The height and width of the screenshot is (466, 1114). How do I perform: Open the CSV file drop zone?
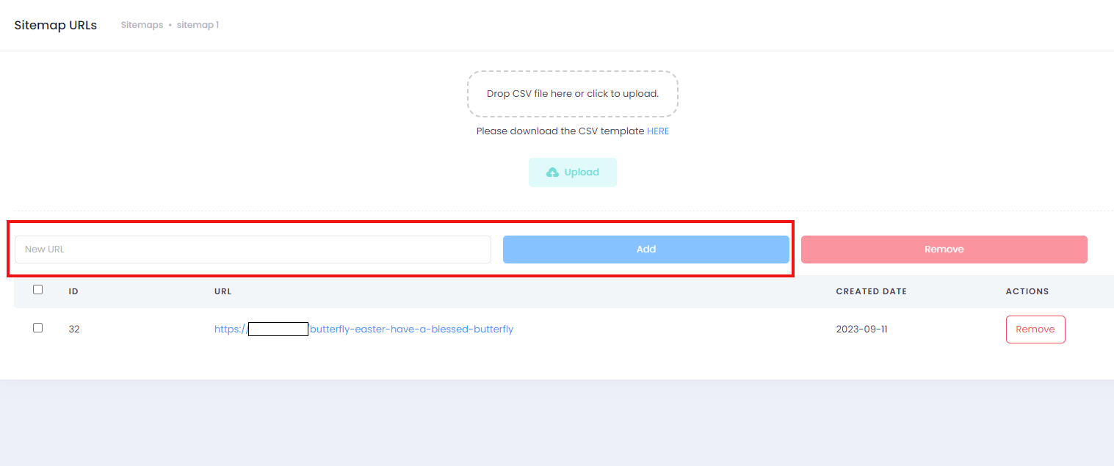point(572,94)
